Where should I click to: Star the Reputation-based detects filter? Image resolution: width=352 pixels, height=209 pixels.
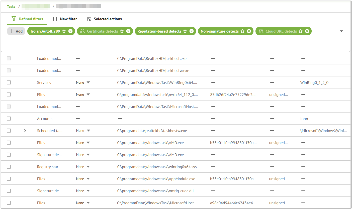[185, 31]
